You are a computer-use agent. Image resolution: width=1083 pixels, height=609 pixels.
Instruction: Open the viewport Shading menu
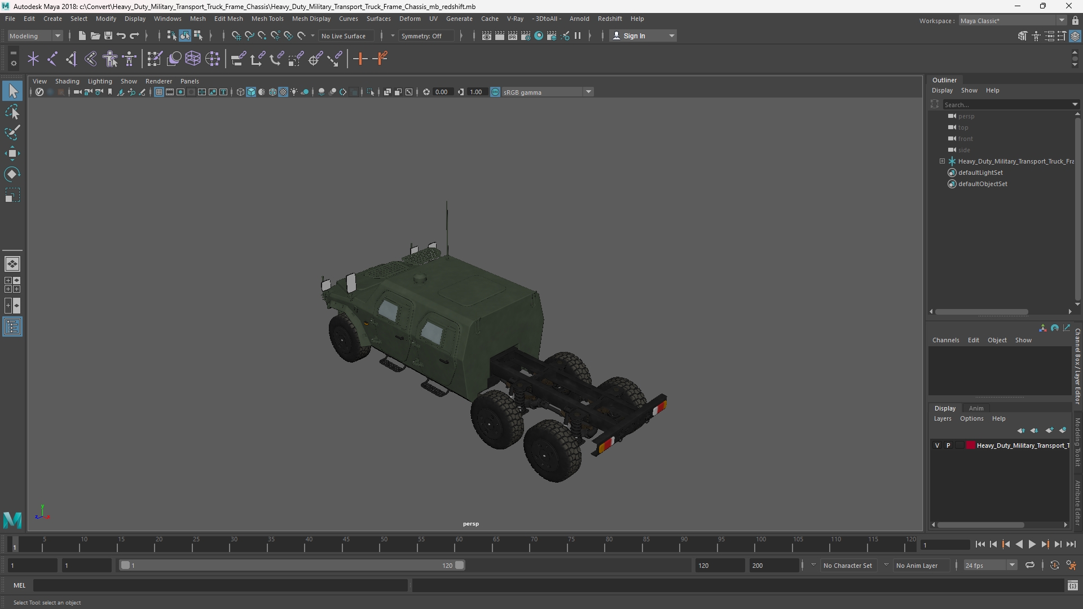tap(67, 81)
